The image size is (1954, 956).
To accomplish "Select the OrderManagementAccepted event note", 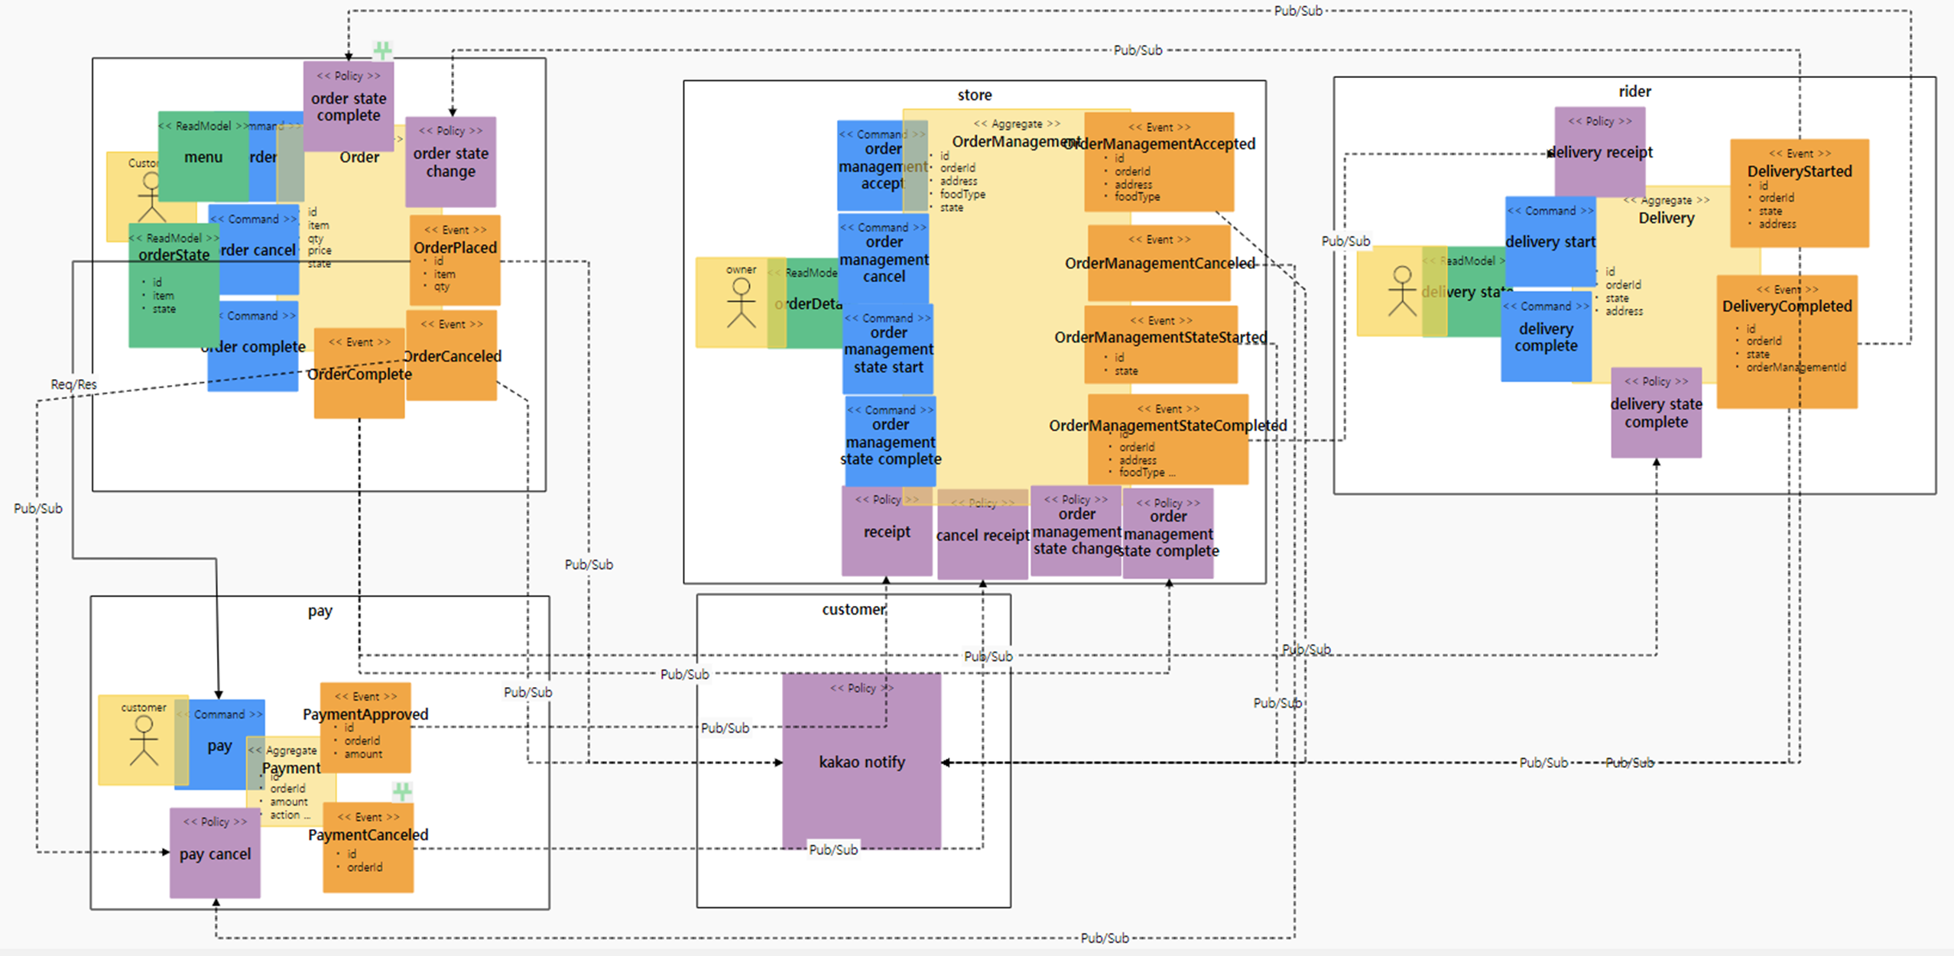I will (1159, 162).
